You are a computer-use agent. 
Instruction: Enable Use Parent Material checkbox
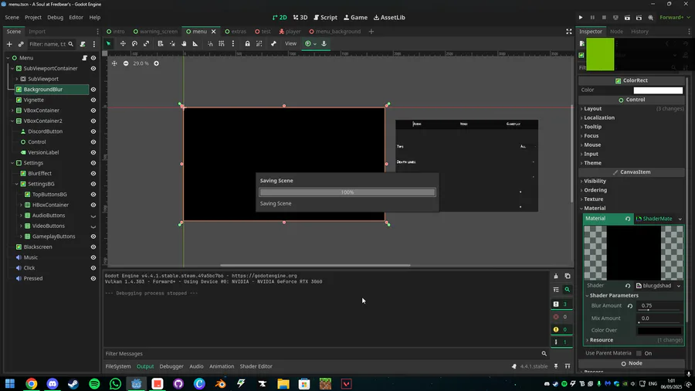point(639,353)
